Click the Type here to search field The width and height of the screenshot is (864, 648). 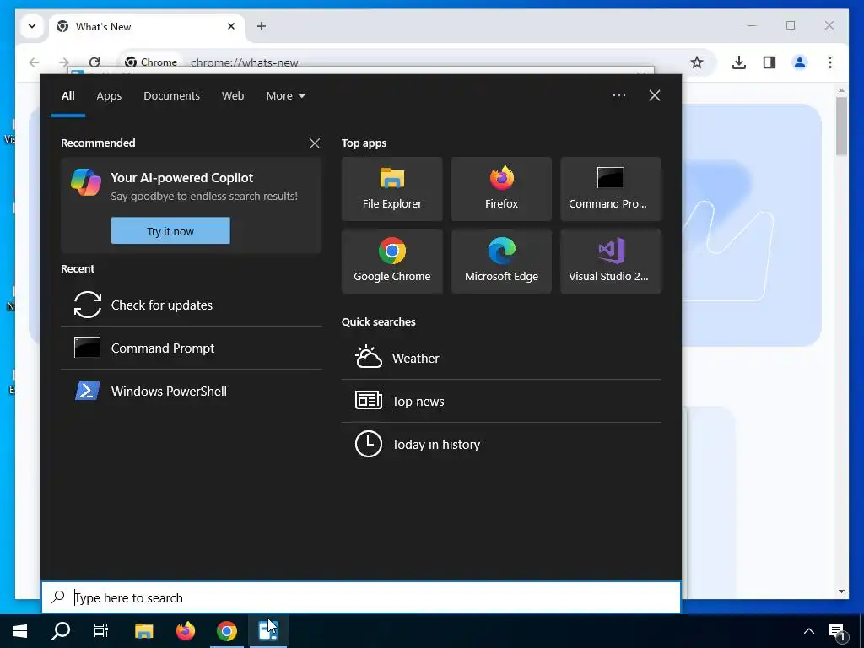(x=361, y=597)
